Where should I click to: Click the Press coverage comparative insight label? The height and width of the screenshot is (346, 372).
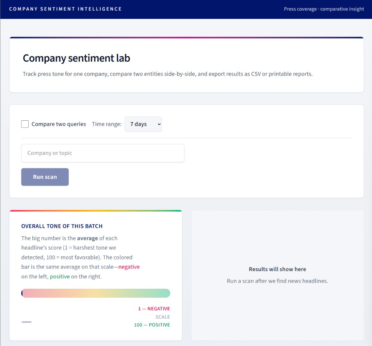[324, 9]
